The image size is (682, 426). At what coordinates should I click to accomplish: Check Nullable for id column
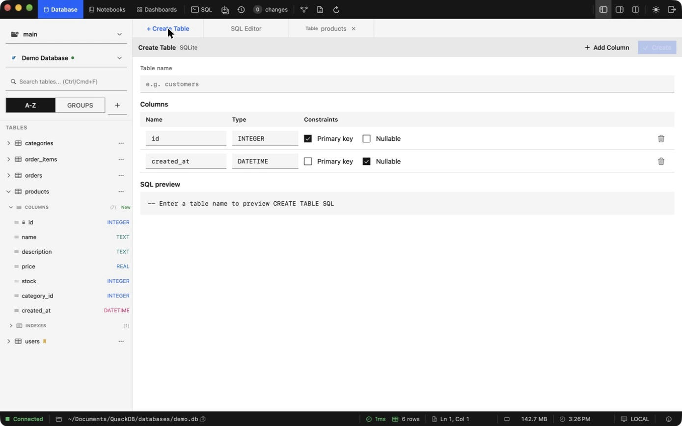[366, 138]
